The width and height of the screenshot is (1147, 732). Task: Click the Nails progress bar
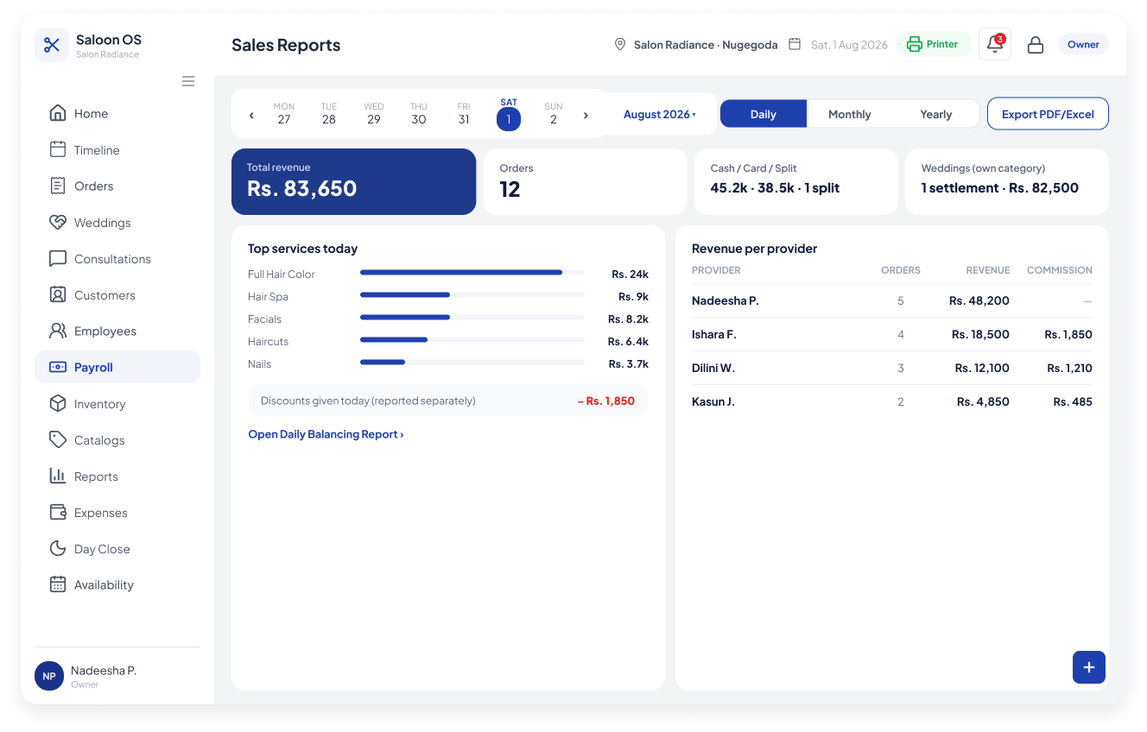click(x=472, y=363)
